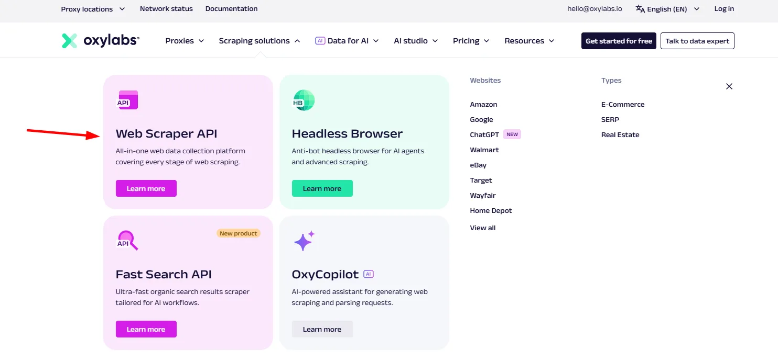Open the Resources dropdown
Screen dimensions: 778x361
pos(529,40)
